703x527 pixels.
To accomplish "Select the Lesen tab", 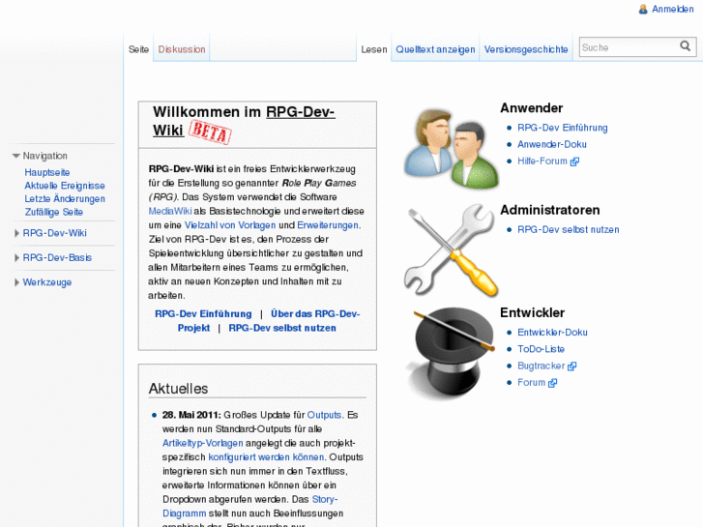I will click(x=374, y=49).
